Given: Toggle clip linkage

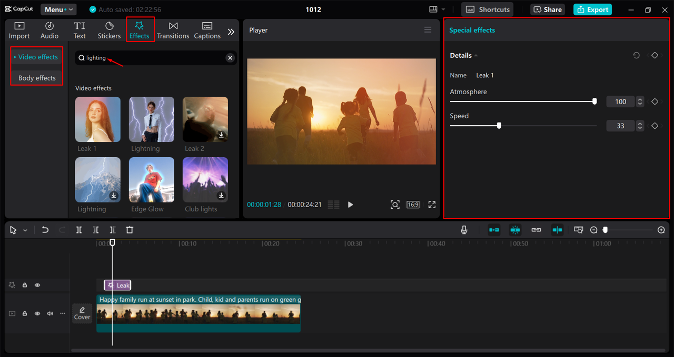Looking at the screenshot, I should pos(536,230).
